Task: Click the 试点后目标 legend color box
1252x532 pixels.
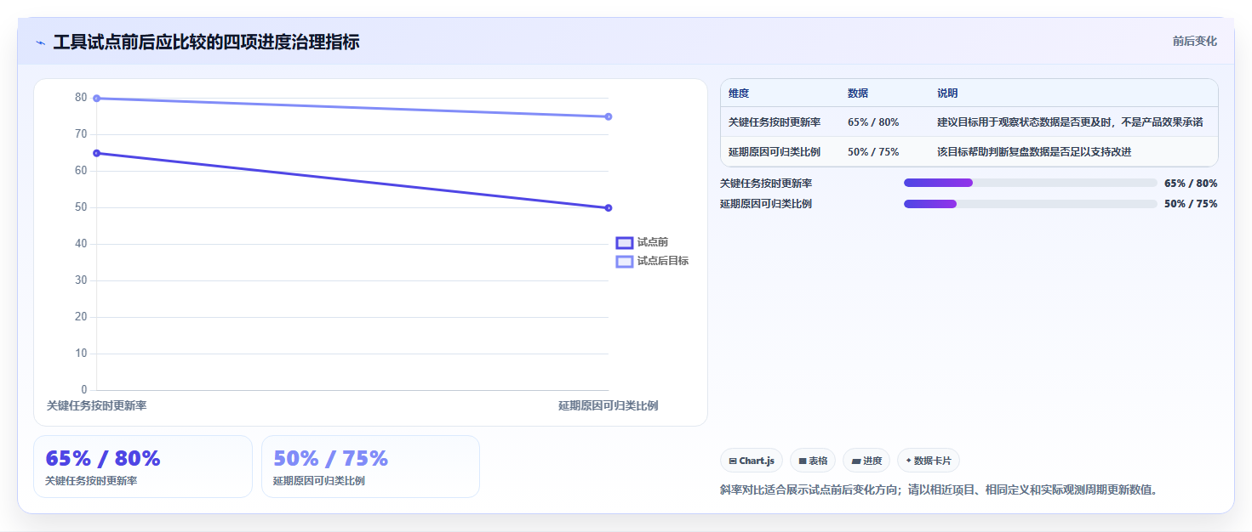Action: coord(625,262)
